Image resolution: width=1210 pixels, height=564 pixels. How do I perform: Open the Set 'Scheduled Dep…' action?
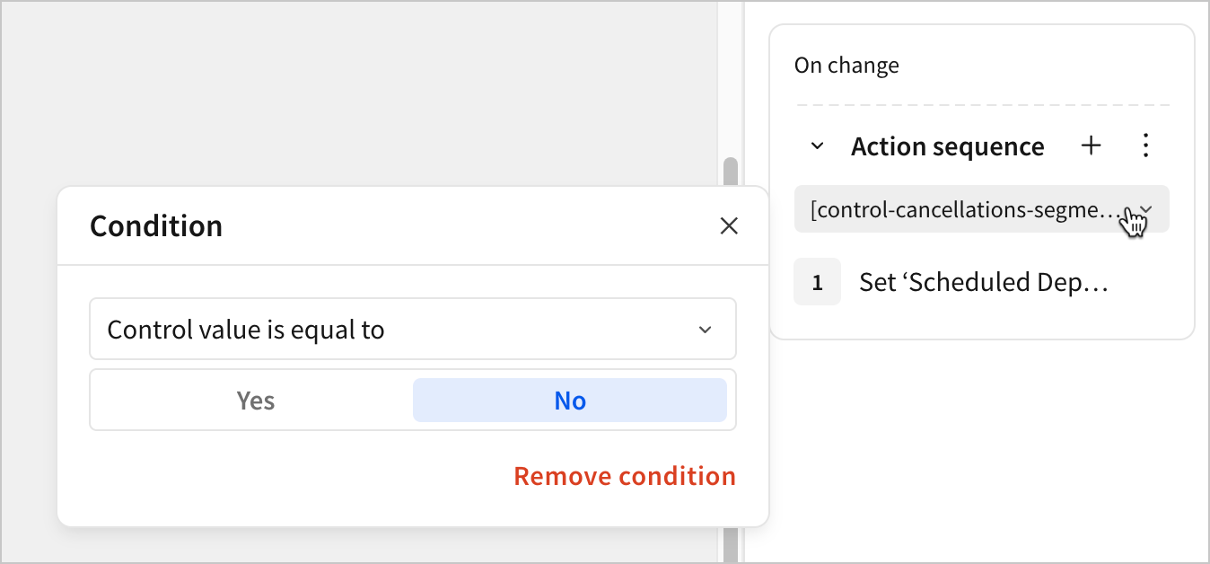click(x=983, y=282)
